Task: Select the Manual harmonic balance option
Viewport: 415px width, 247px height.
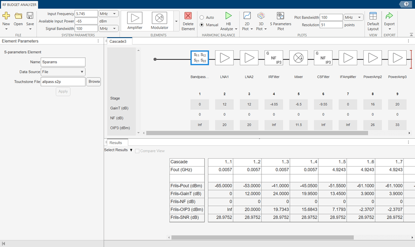Action: [202, 25]
